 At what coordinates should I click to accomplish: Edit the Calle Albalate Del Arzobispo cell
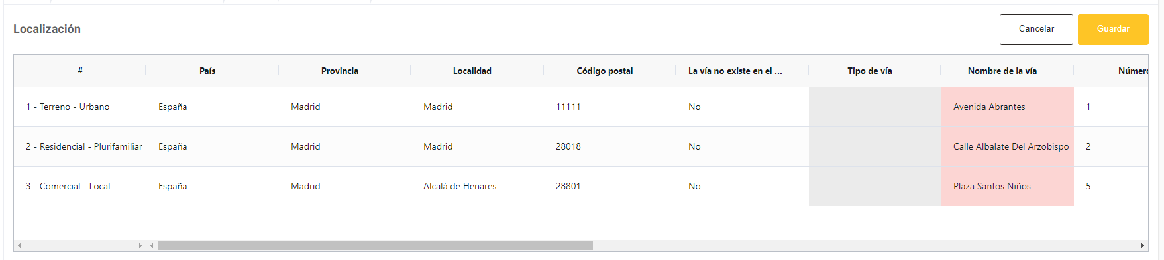(x=1007, y=146)
